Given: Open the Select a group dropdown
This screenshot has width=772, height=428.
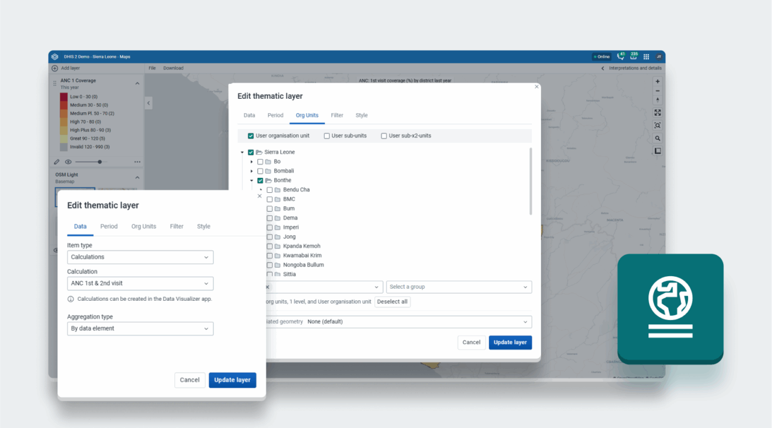Looking at the screenshot, I should 459,287.
